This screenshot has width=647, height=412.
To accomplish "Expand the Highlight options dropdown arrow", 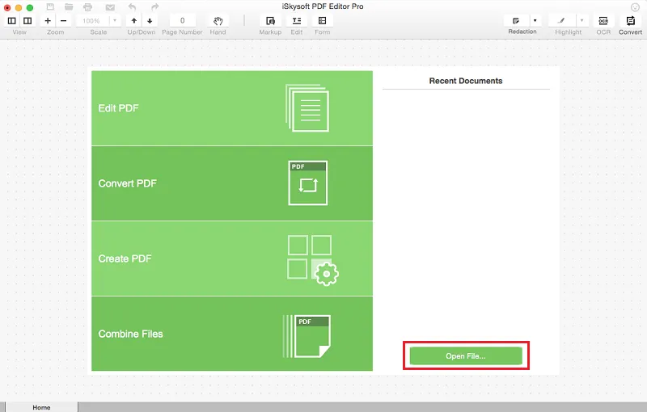I will [x=581, y=21].
